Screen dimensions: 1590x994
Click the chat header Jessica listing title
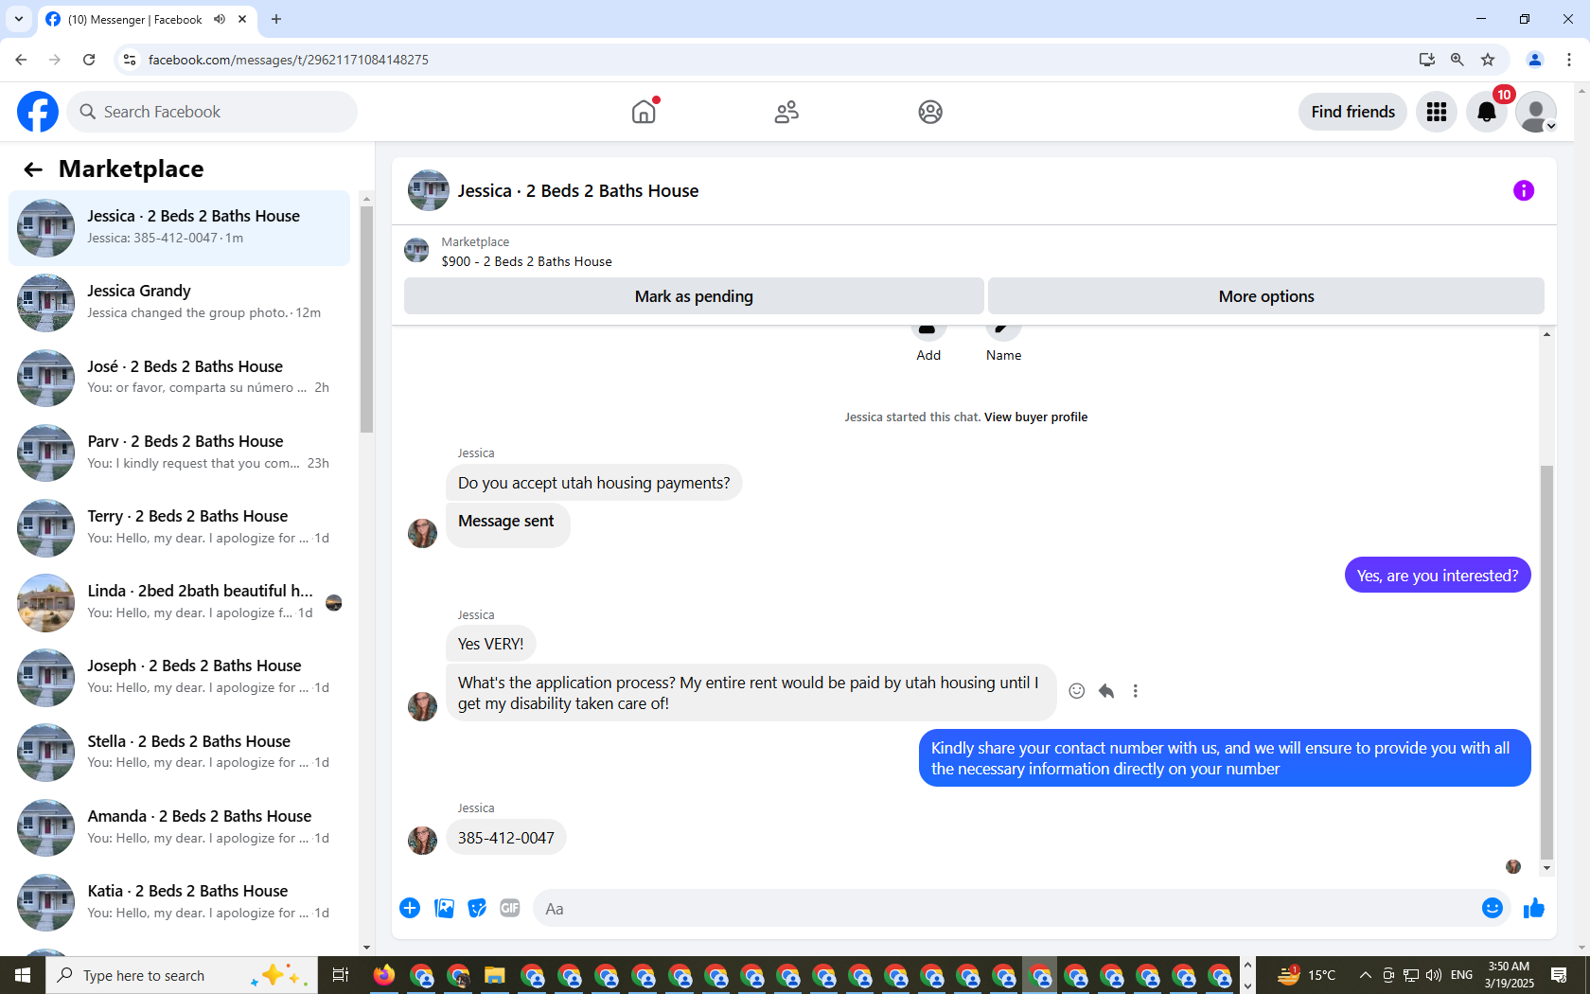tap(578, 190)
